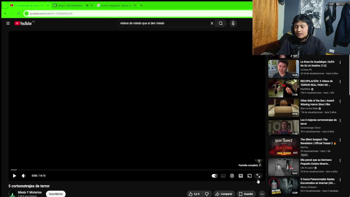
Task: Open options menu for La Rosa de Guadalupe
Action: tap(340, 62)
